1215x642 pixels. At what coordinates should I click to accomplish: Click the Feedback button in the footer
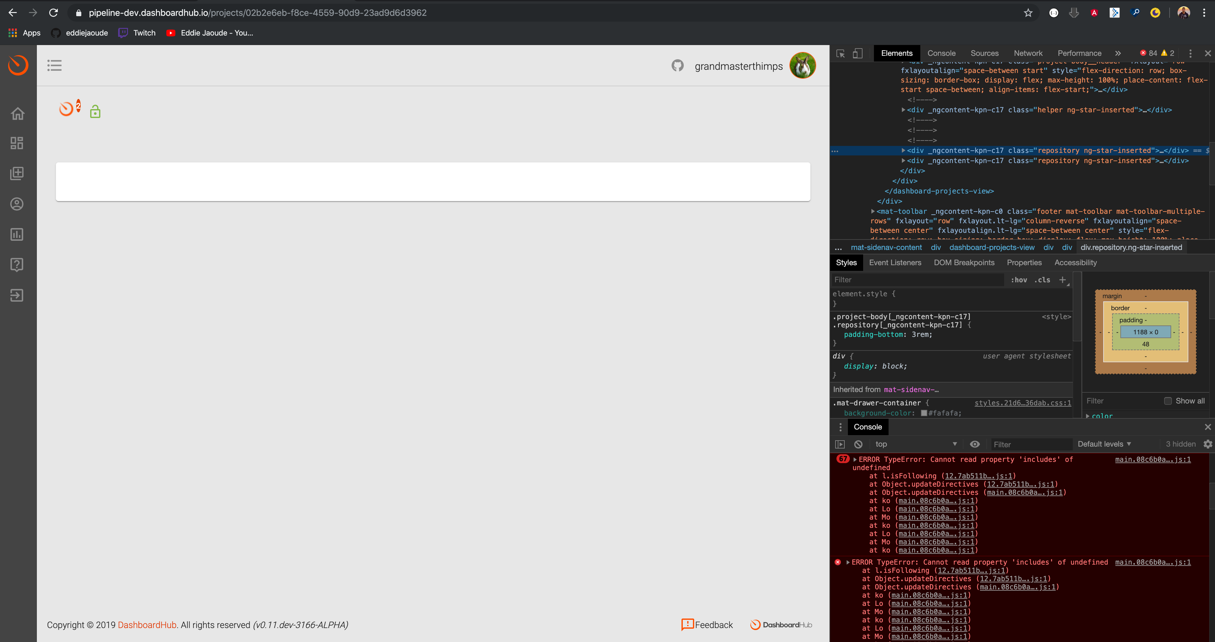pos(707,625)
